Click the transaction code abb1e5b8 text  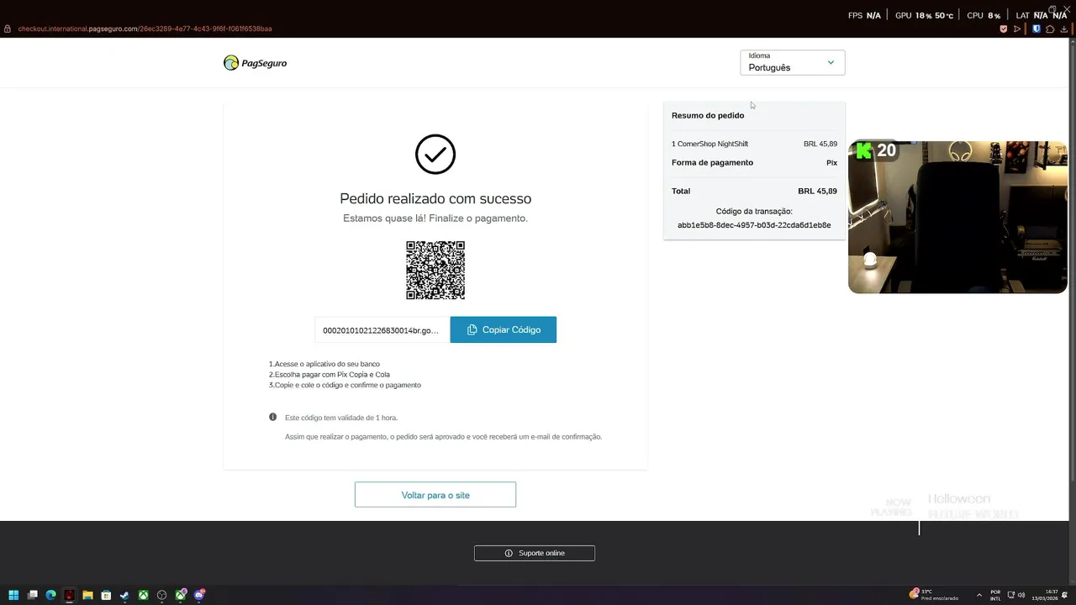point(754,225)
